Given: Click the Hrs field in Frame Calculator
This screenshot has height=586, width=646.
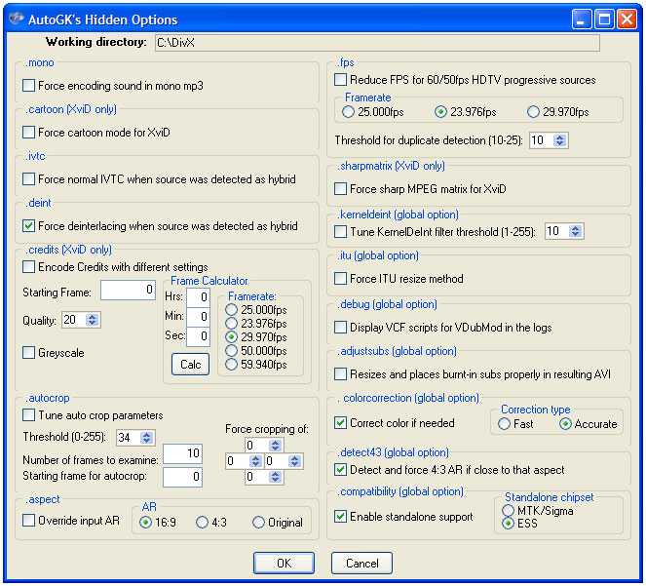Looking at the screenshot, I should coord(198,297).
